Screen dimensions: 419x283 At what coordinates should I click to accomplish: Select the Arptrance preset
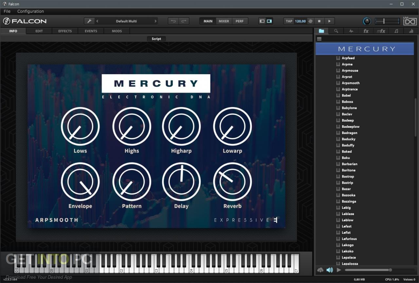point(350,89)
